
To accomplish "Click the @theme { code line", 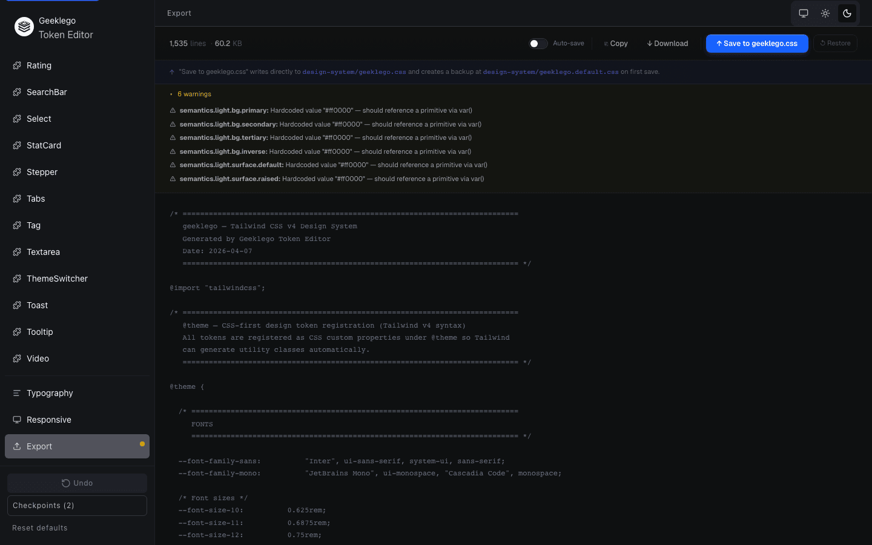I will [x=187, y=387].
